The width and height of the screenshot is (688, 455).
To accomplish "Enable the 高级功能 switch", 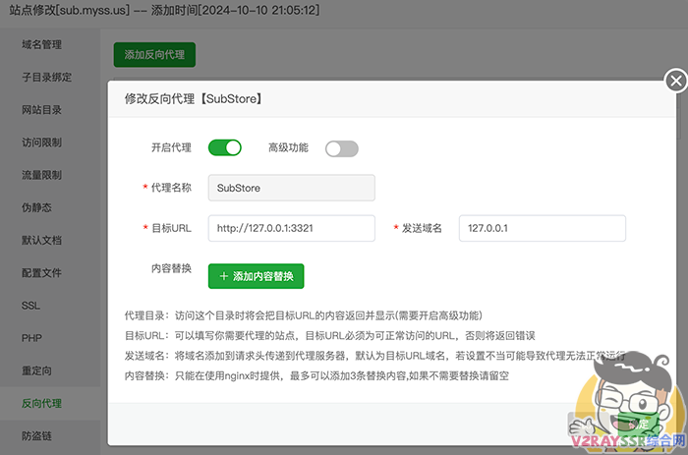I will pos(341,148).
